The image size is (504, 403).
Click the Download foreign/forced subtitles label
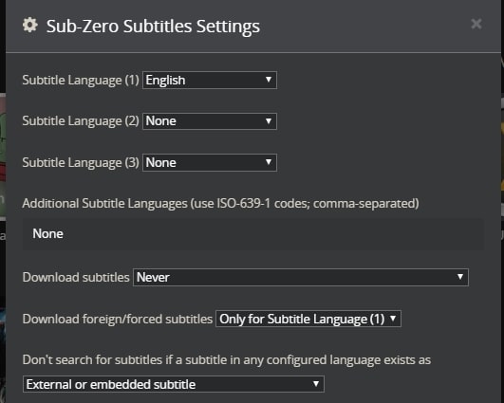point(118,320)
